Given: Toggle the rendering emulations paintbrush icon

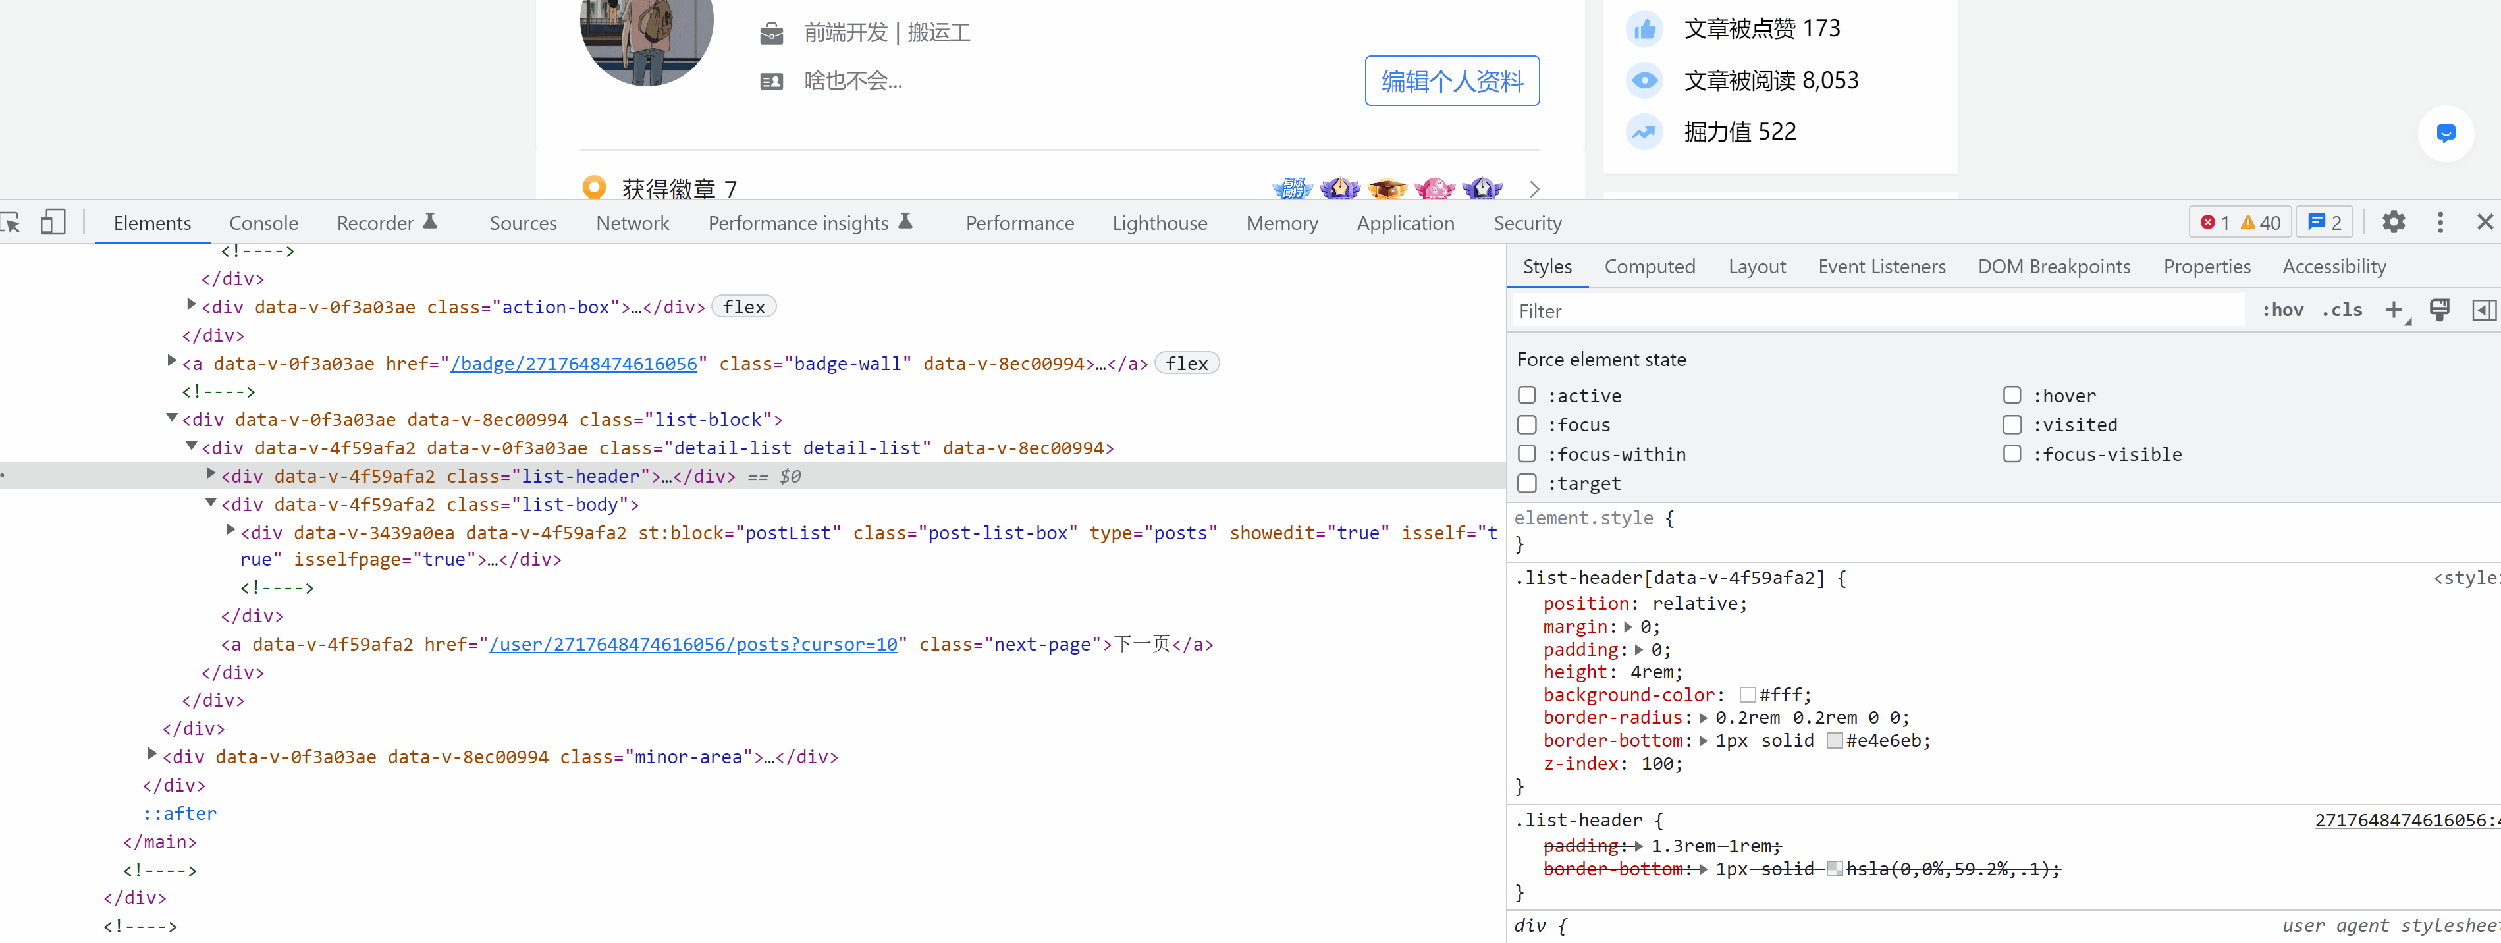Looking at the screenshot, I should pyautogui.click(x=2439, y=311).
